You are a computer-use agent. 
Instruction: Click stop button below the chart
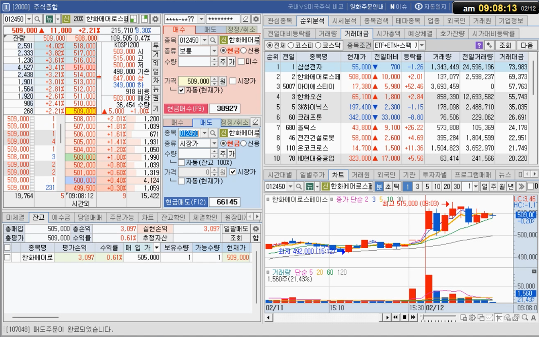click(404, 317)
